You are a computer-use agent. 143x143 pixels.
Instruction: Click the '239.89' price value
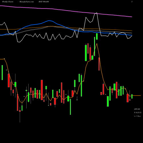[x=137, y=109]
